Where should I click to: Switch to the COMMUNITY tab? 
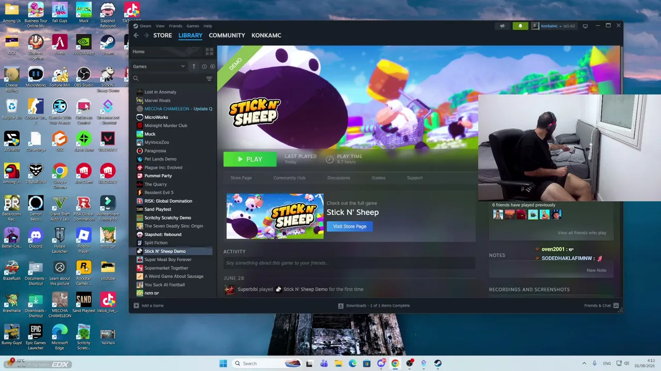(227, 36)
